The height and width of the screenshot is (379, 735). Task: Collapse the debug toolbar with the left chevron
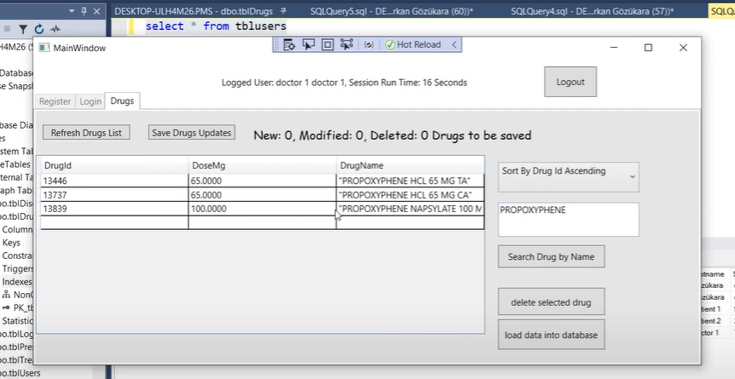[x=454, y=44]
